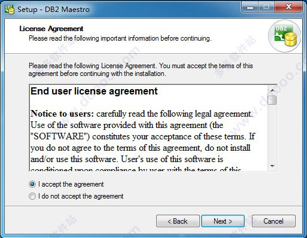
Task: Click the End user license agreement heading
Action: tap(94, 91)
